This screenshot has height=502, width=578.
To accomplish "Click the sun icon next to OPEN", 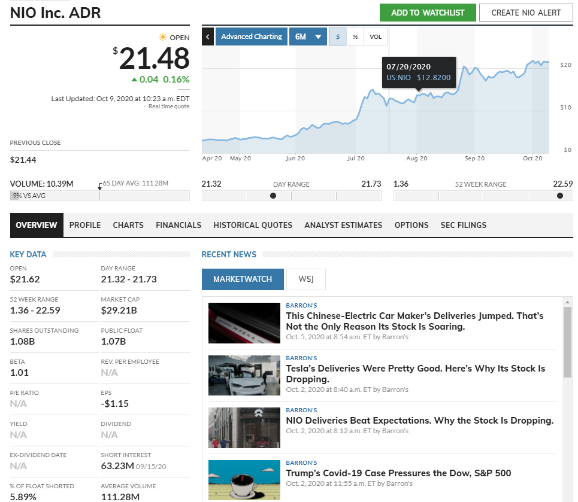I will [x=162, y=37].
